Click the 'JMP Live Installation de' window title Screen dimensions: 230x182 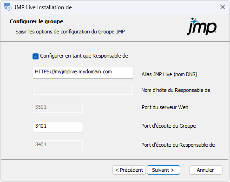point(43,7)
